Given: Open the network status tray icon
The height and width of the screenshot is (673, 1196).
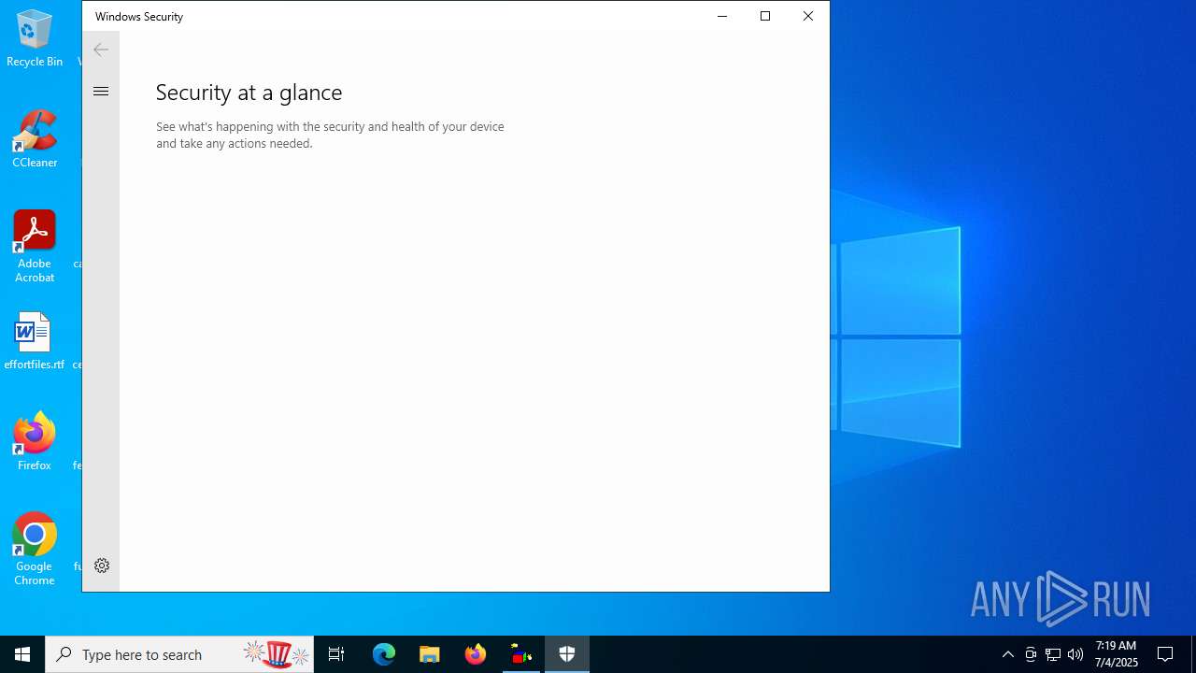Looking at the screenshot, I should coord(1053,654).
